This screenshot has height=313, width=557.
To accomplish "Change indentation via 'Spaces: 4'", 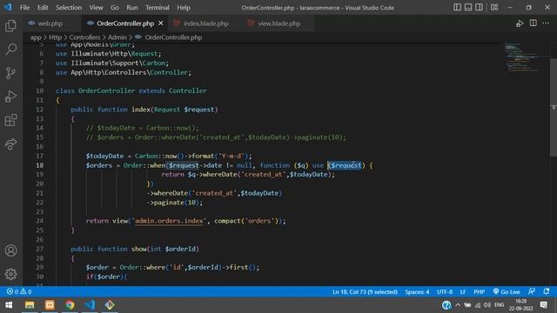I will [417, 292].
